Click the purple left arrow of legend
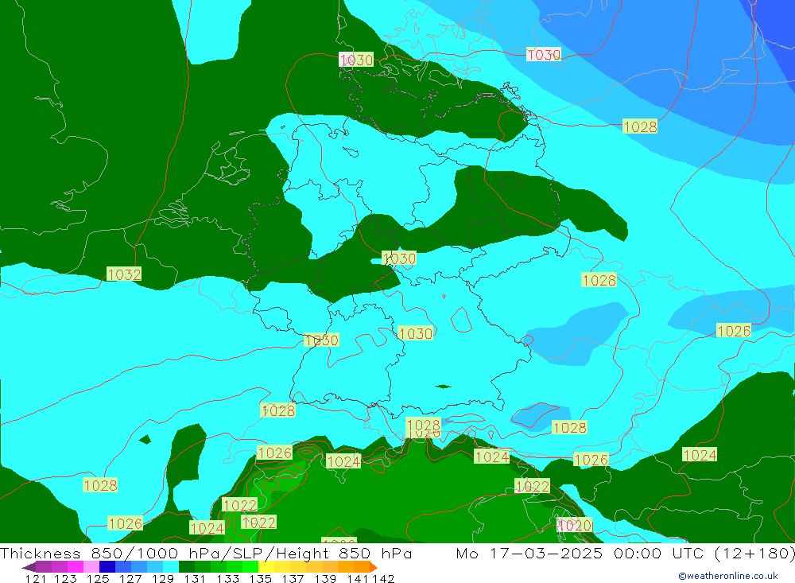Image resolution: width=795 pixels, height=583 pixels. tap(29, 567)
